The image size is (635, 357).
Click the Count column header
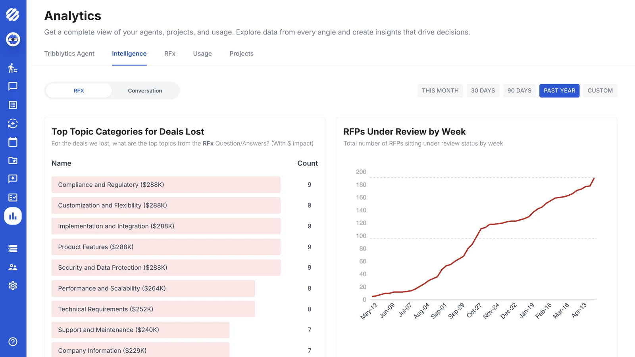point(308,163)
